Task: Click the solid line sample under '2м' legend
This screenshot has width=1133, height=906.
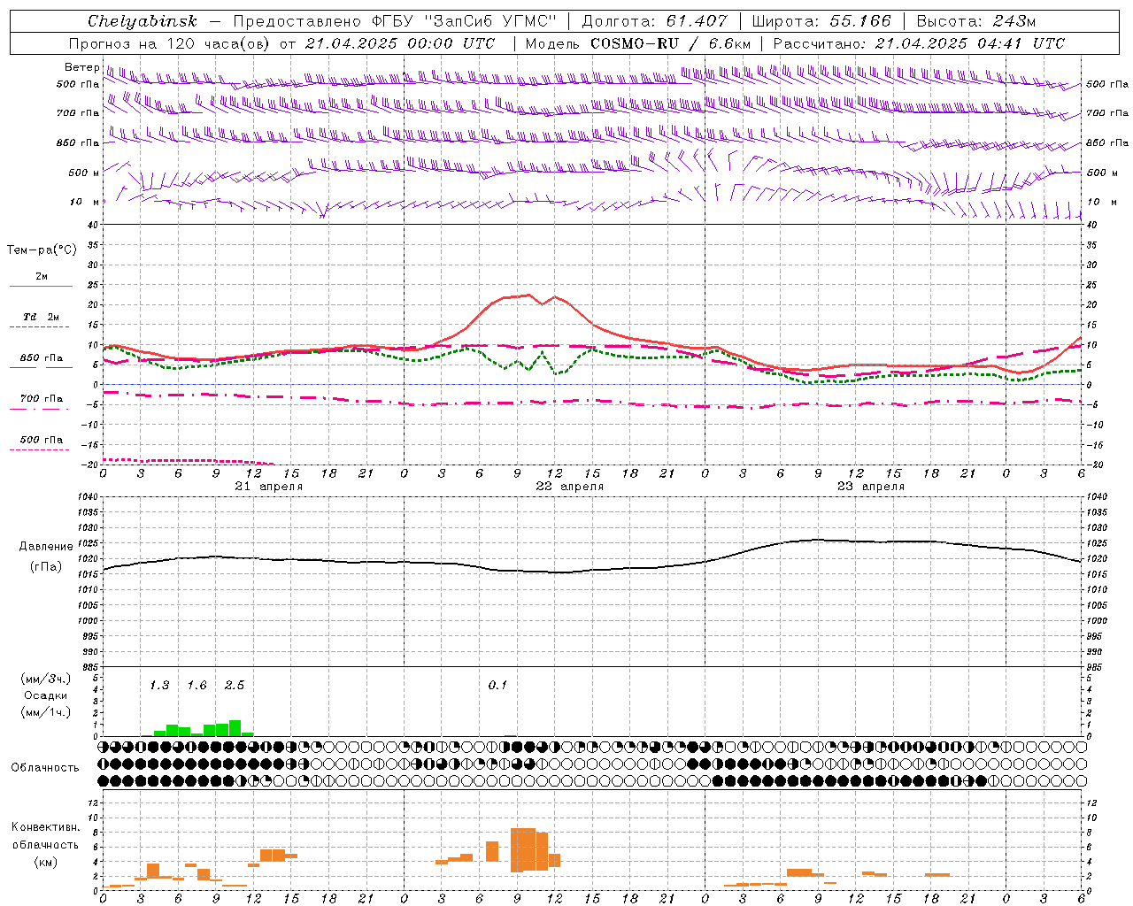Action: (x=41, y=286)
